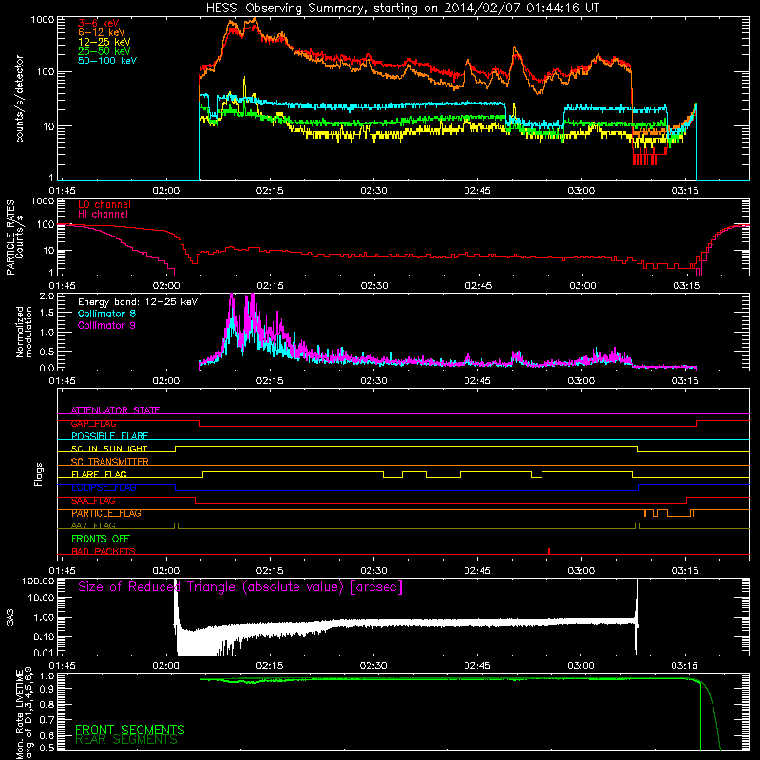
Task: Click the 'LO channel' legend label
Action: point(104,204)
